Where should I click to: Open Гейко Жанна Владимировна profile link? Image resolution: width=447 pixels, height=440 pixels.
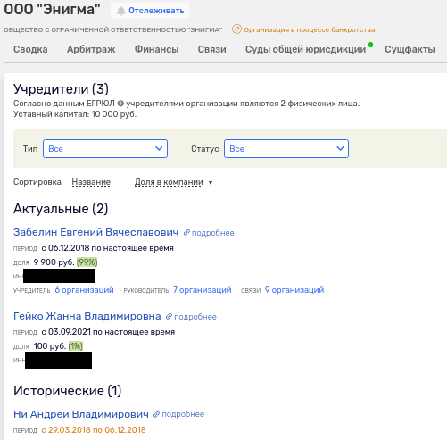pos(87,316)
